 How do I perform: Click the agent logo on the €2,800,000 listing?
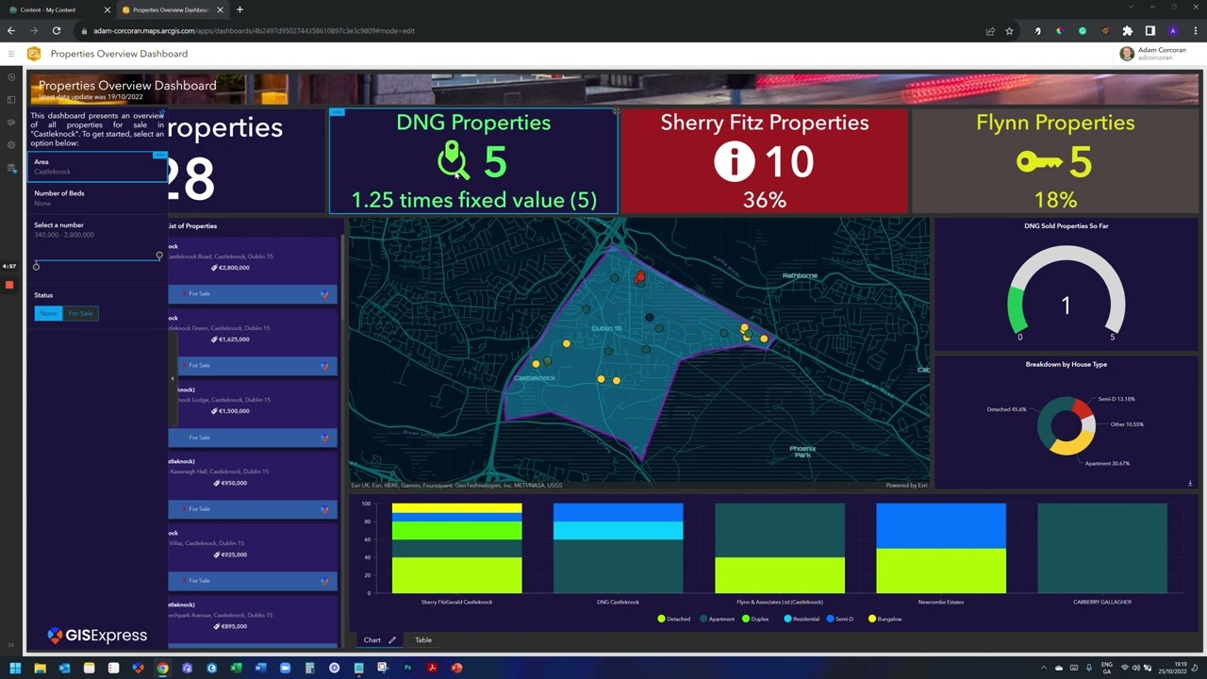pos(324,293)
